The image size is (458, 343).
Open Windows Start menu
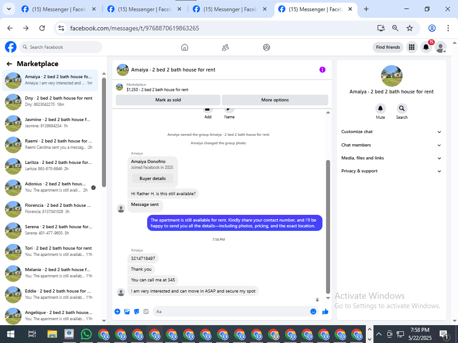pyautogui.click(x=11, y=334)
